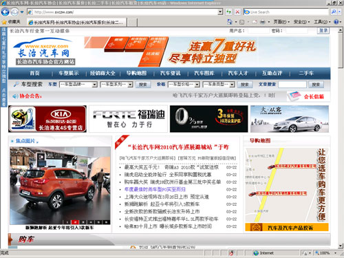
Task: Click the KIA 长治港友4S专营店 banner
Action: (47, 119)
